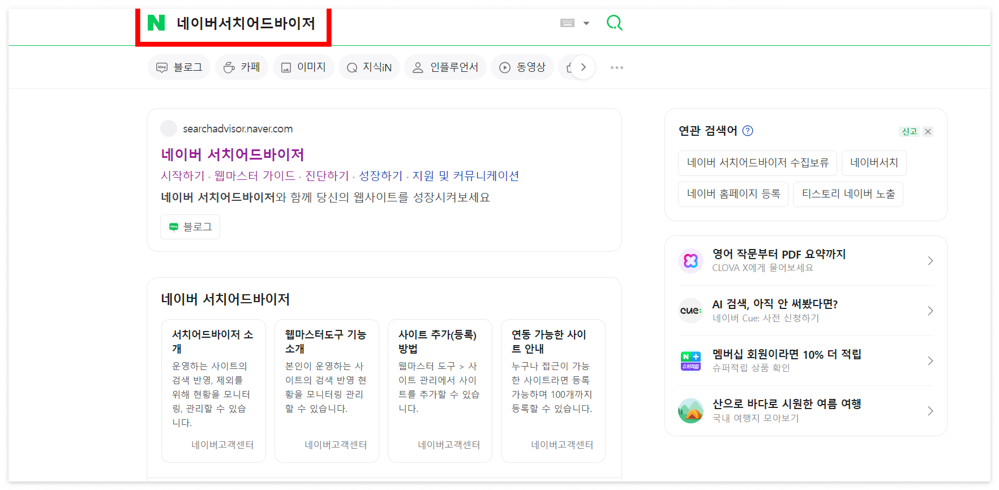
Task: Expand the keyboard input dropdown arrow
Action: click(x=586, y=23)
